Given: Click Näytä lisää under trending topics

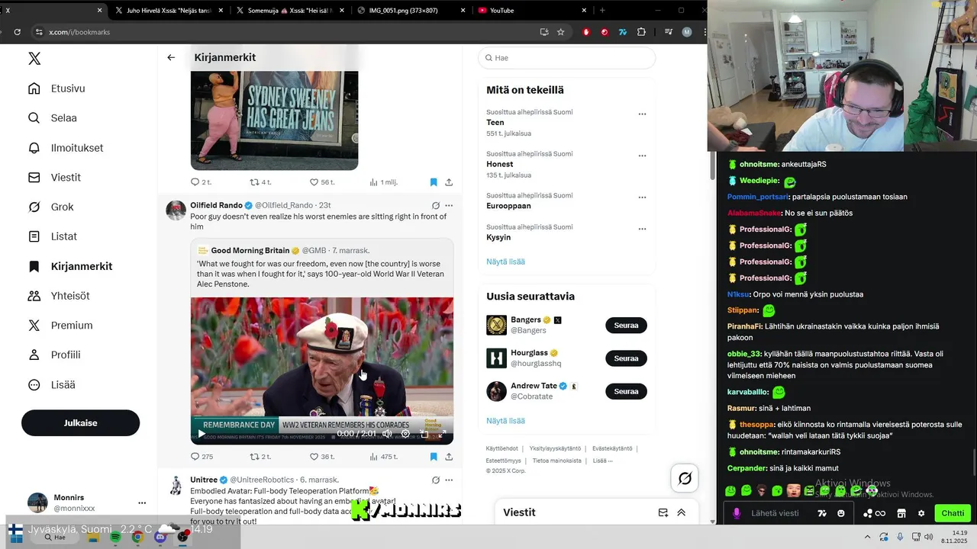Looking at the screenshot, I should [505, 262].
